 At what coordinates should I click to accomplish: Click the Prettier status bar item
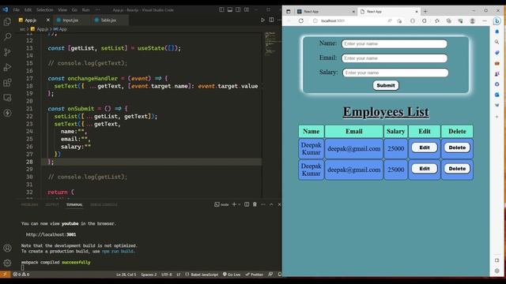255,275
